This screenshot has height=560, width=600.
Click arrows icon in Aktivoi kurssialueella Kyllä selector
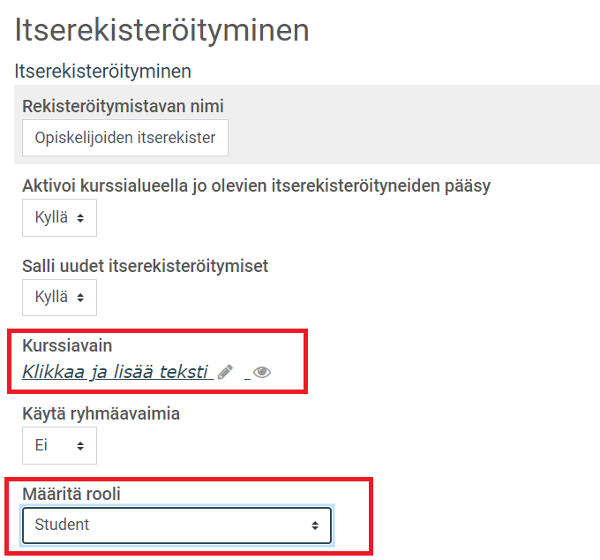point(80,218)
